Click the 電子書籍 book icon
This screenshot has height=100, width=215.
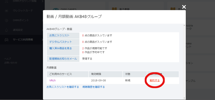pyautogui.click(x=114, y=9)
